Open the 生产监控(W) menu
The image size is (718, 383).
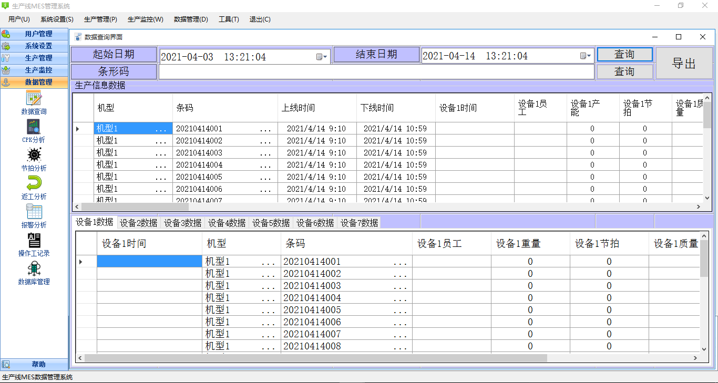(146, 19)
